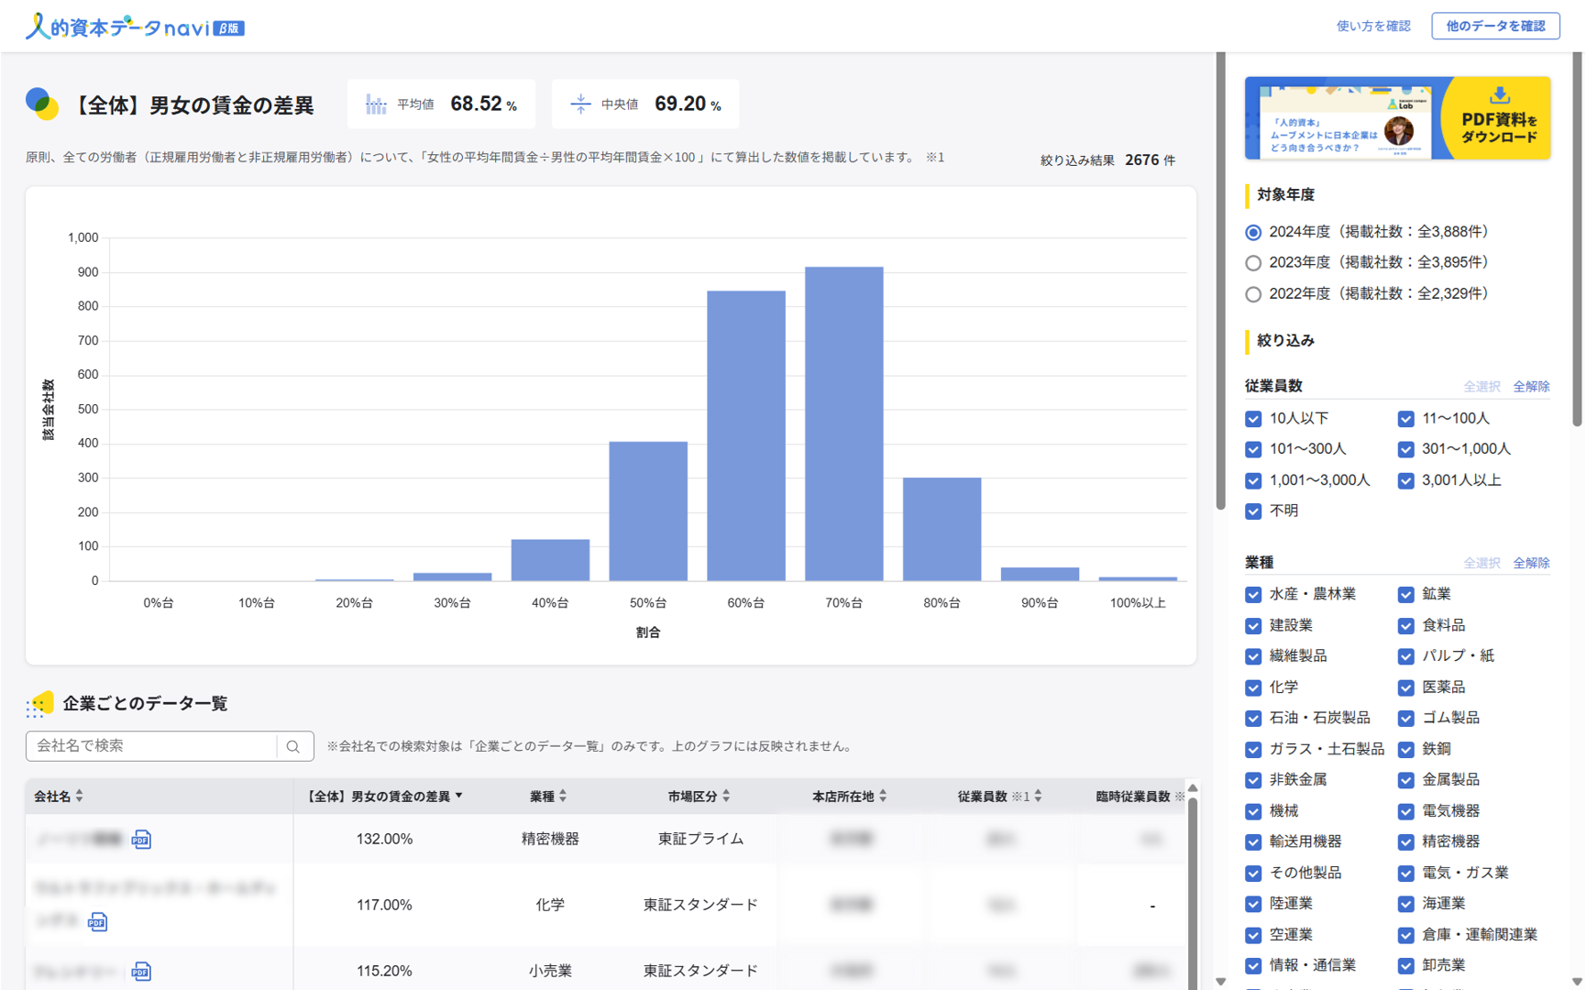Uncheck the 不明 employee count checkbox

(1253, 511)
